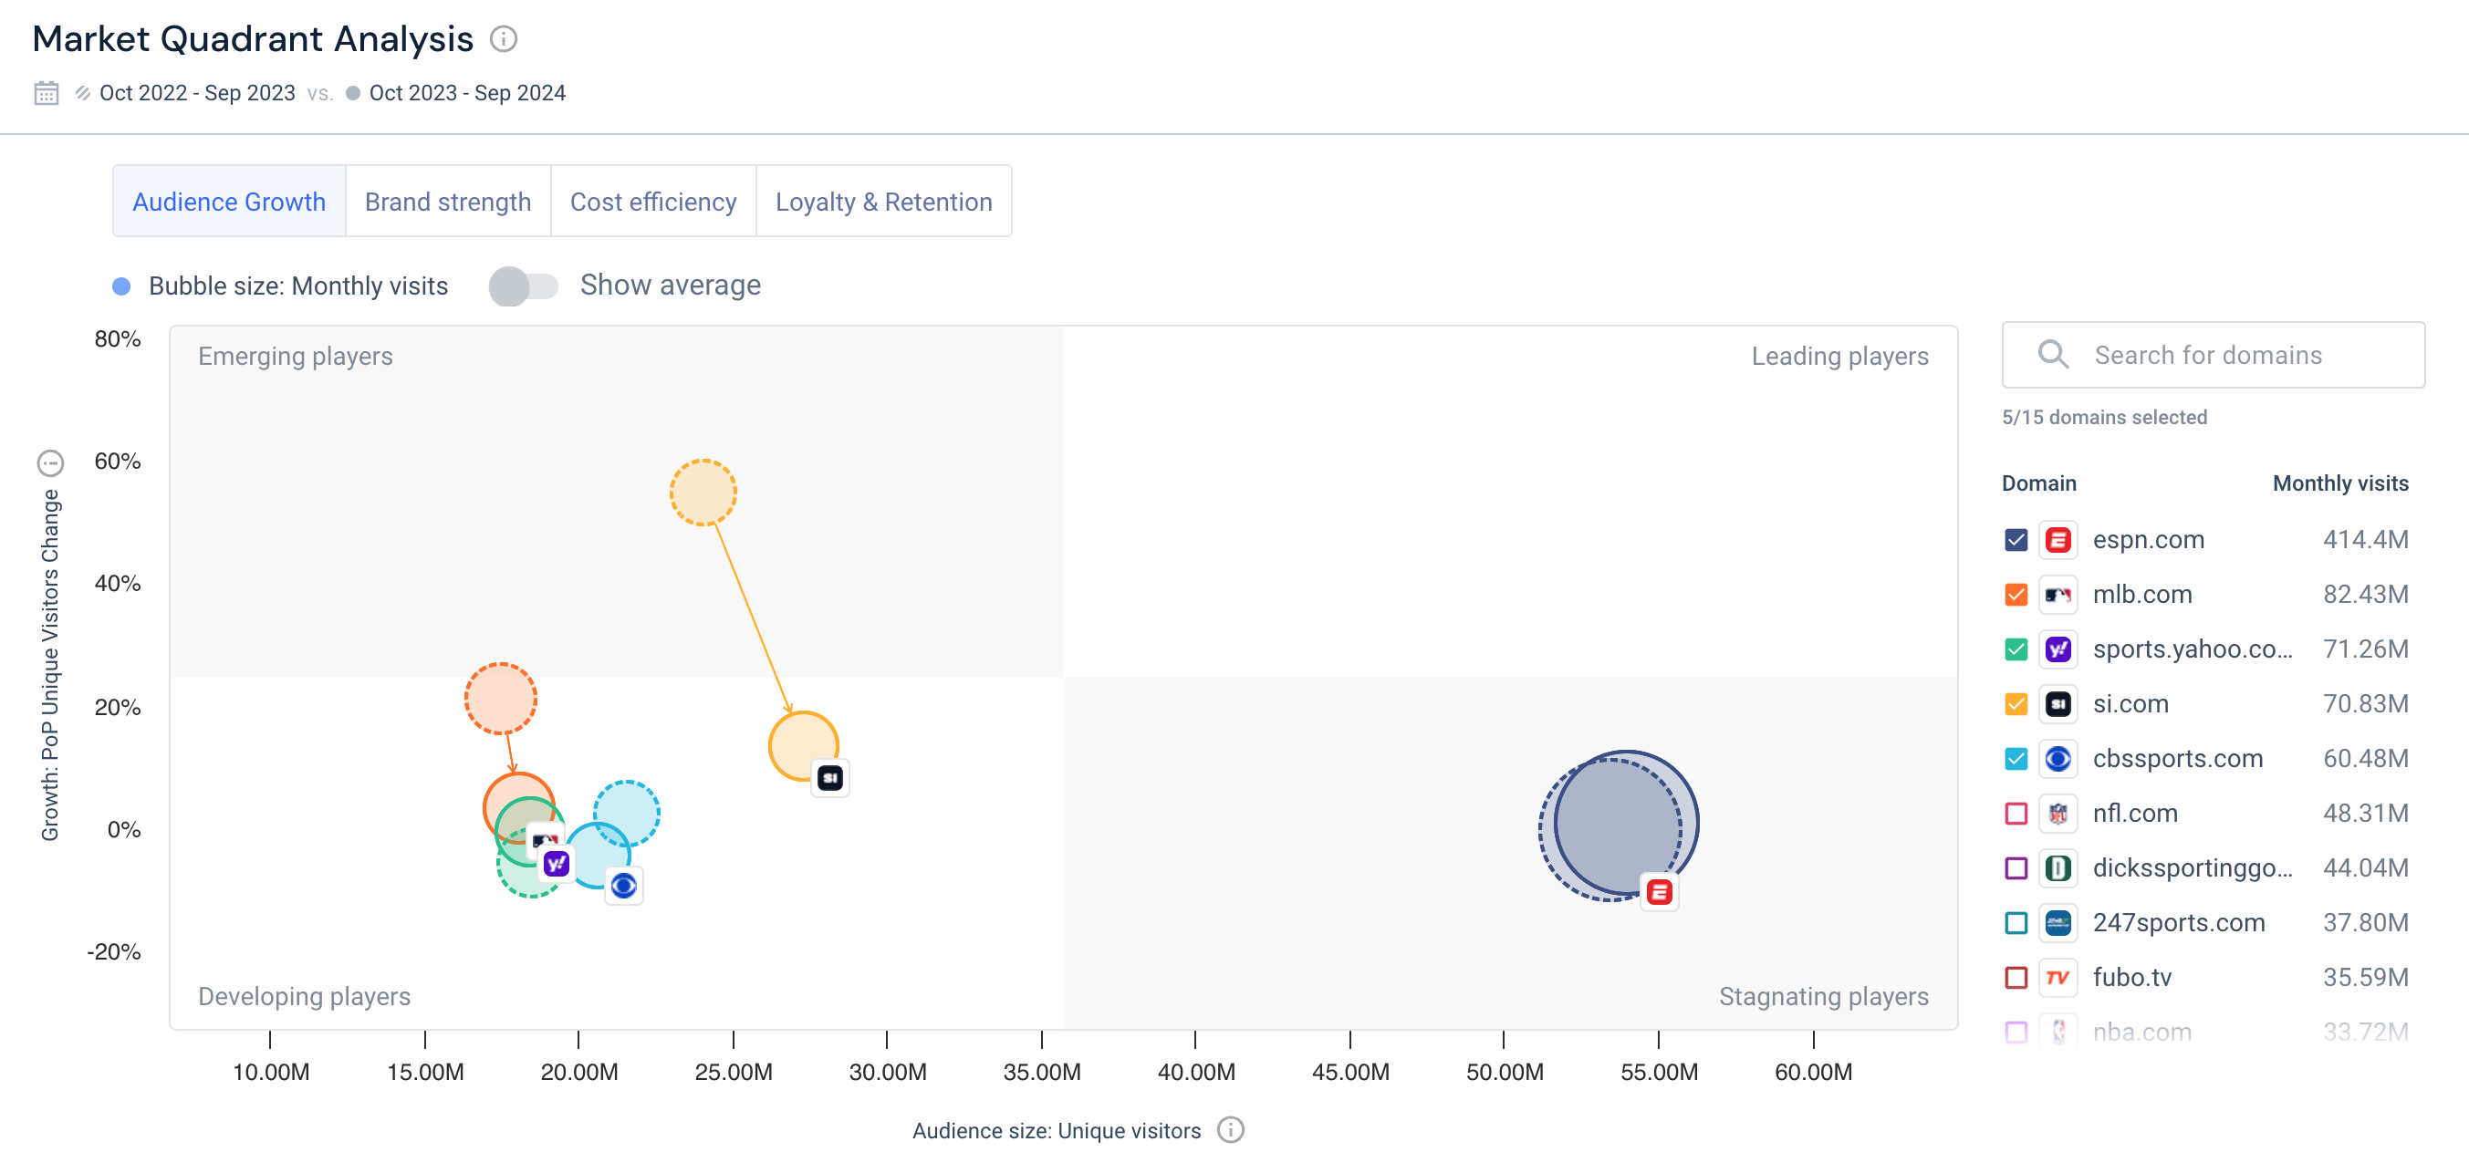
Task: Click the Oct 2023 - Sep 2024 period
Action: click(467, 93)
